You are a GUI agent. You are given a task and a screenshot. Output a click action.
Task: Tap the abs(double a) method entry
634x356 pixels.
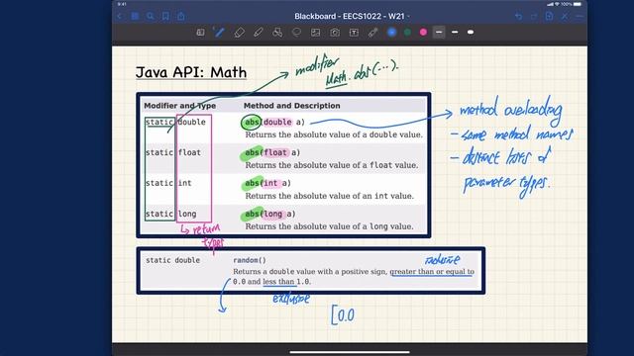point(274,123)
